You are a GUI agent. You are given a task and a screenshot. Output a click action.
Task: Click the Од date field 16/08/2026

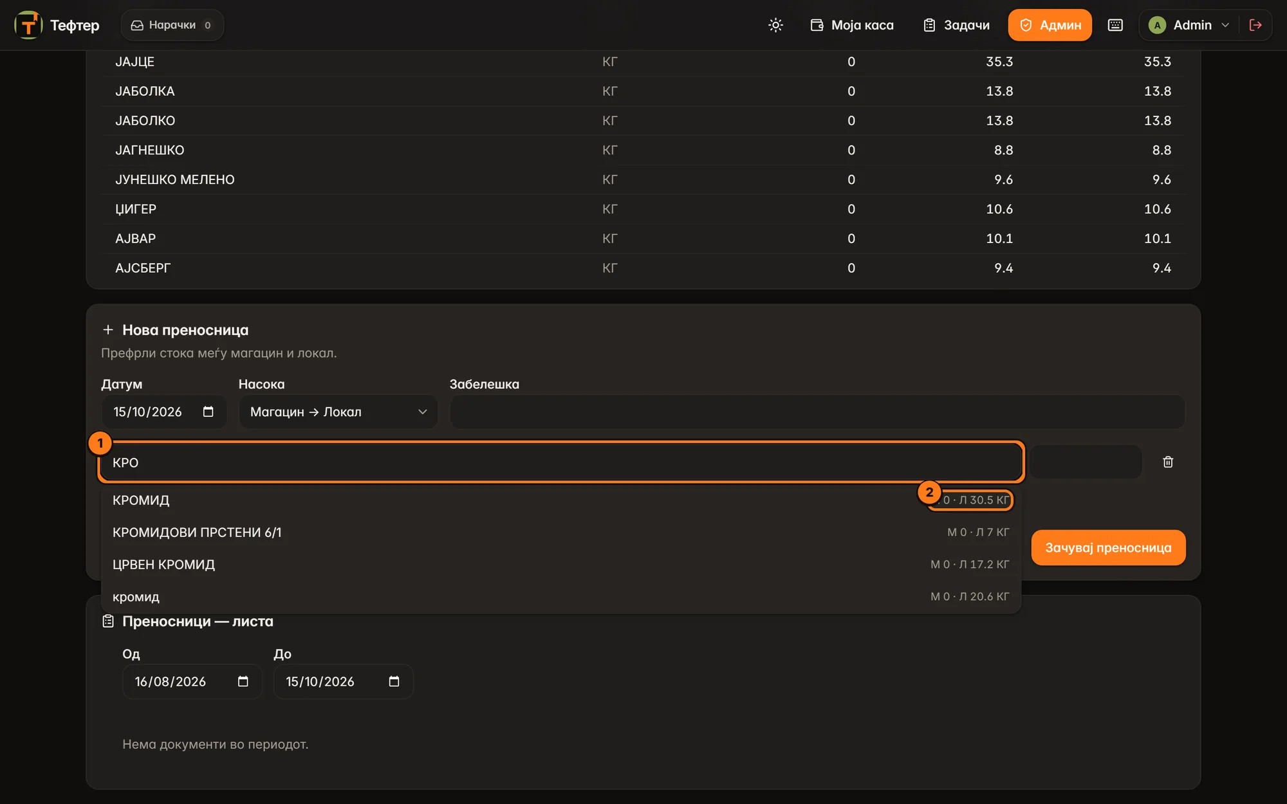point(192,681)
